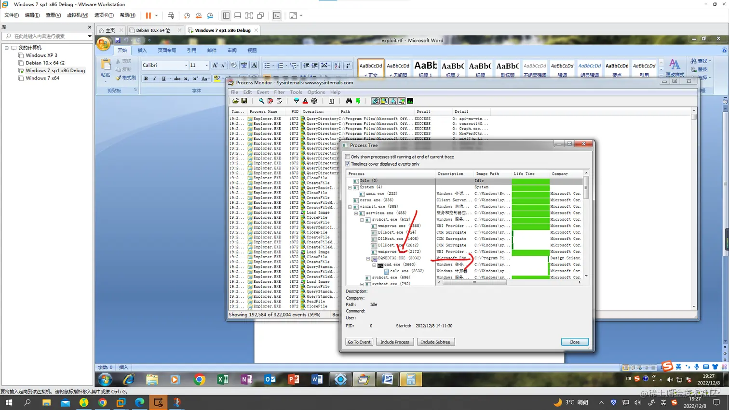The width and height of the screenshot is (729, 410).
Task: Click the Go To Event button
Action: pyautogui.click(x=359, y=342)
